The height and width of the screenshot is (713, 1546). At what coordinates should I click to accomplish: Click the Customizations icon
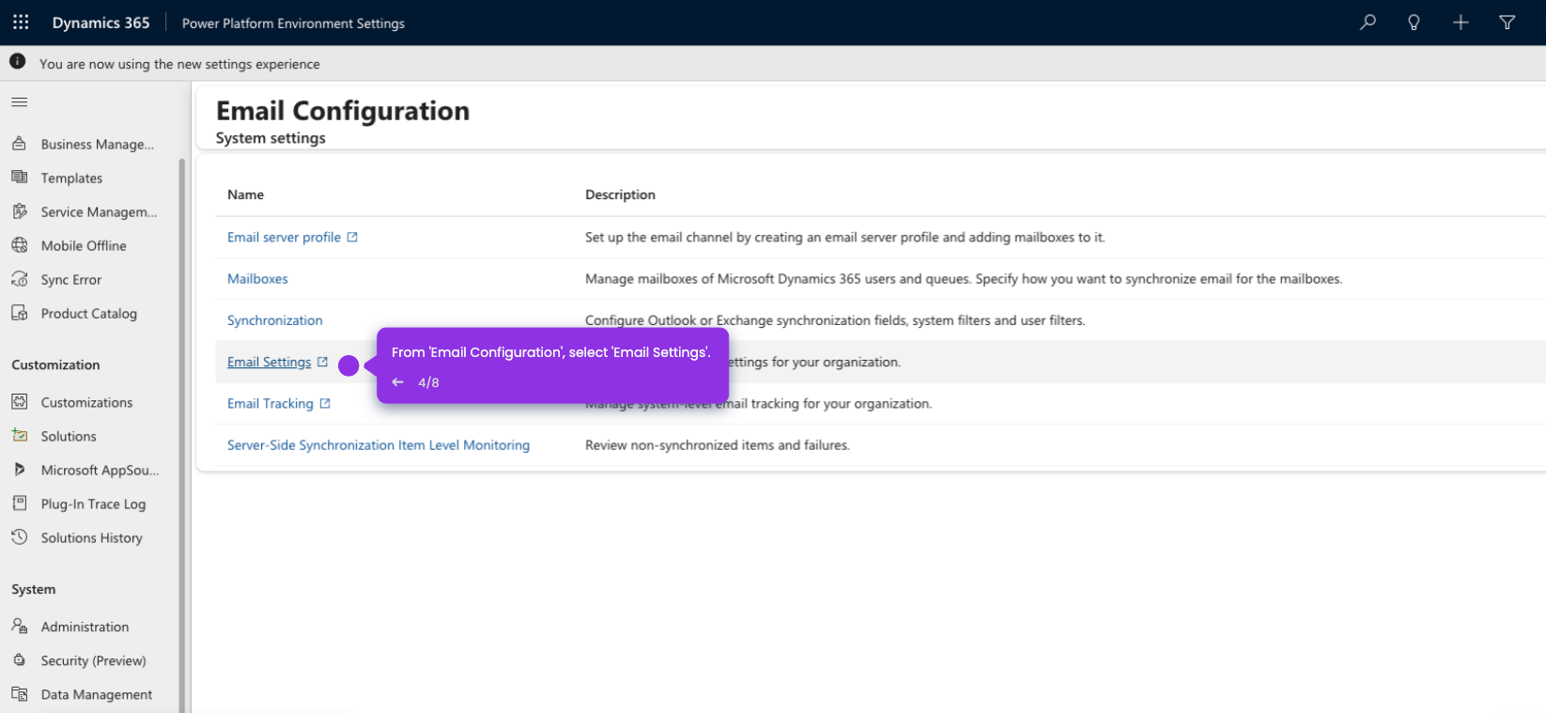pyautogui.click(x=20, y=402)
